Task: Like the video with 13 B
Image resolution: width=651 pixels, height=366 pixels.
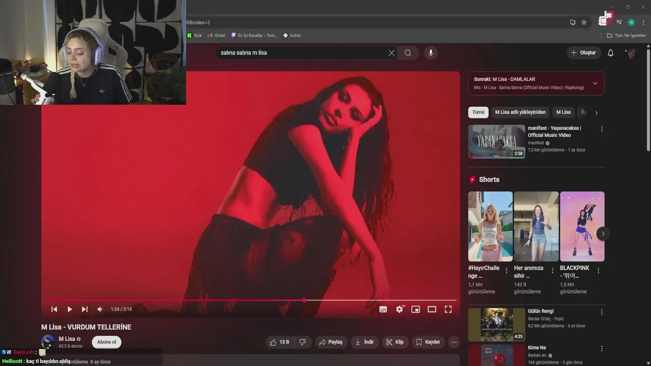Action: tap(279, 342)
